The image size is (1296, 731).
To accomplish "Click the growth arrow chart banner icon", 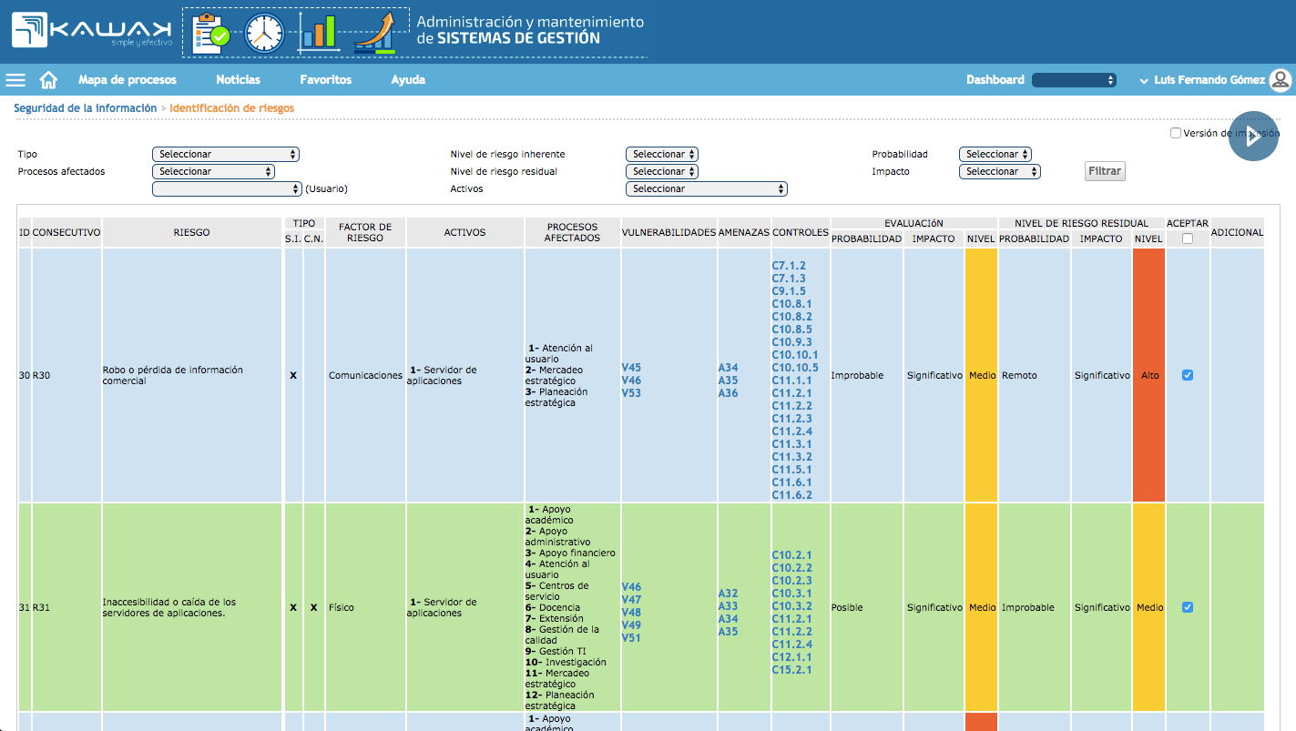I will pyautogui.click(x=374, y=32).
